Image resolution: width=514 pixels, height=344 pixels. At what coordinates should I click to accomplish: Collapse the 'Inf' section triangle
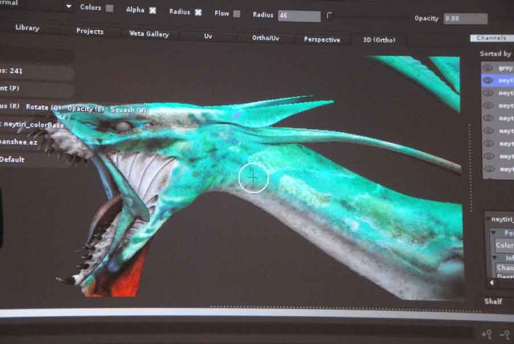[494, 258]
